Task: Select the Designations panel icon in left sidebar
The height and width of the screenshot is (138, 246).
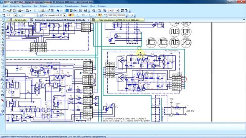Action: [3, 27]
